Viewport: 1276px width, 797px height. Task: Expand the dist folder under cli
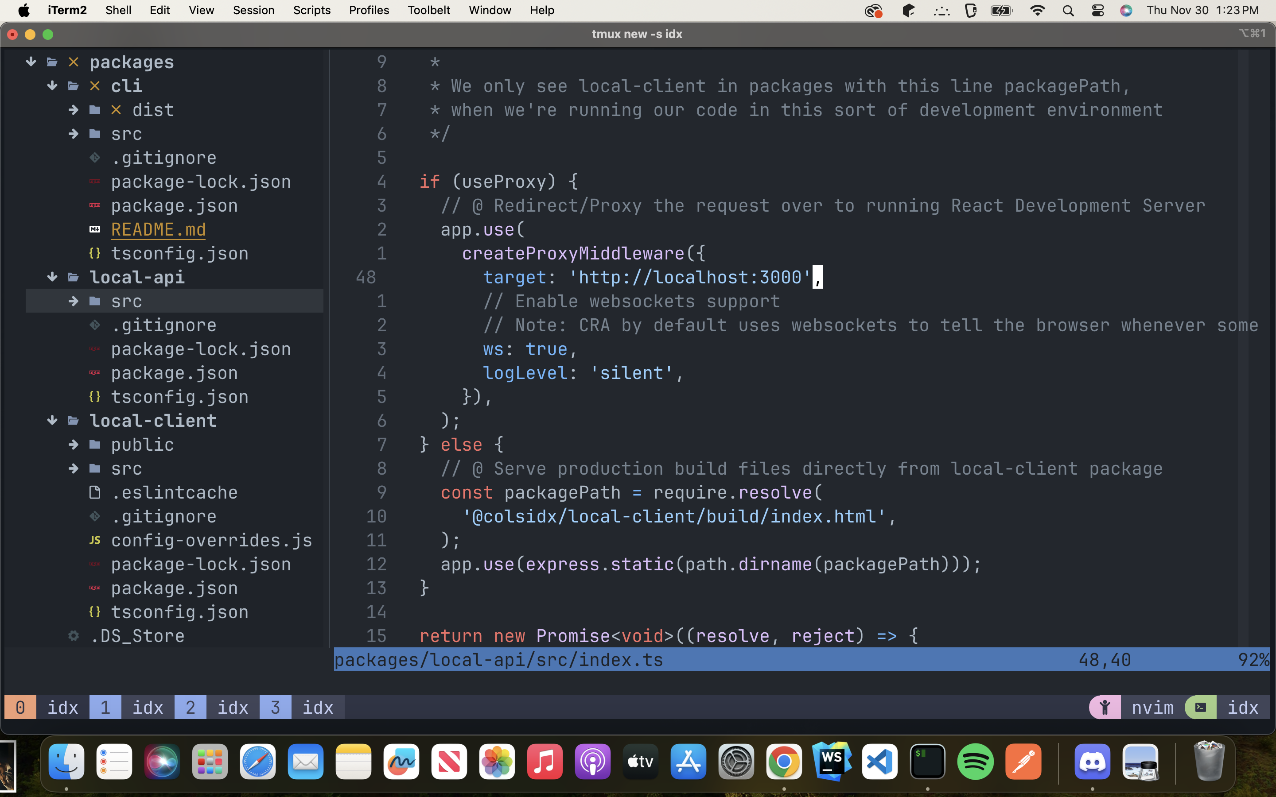(73, 110)
